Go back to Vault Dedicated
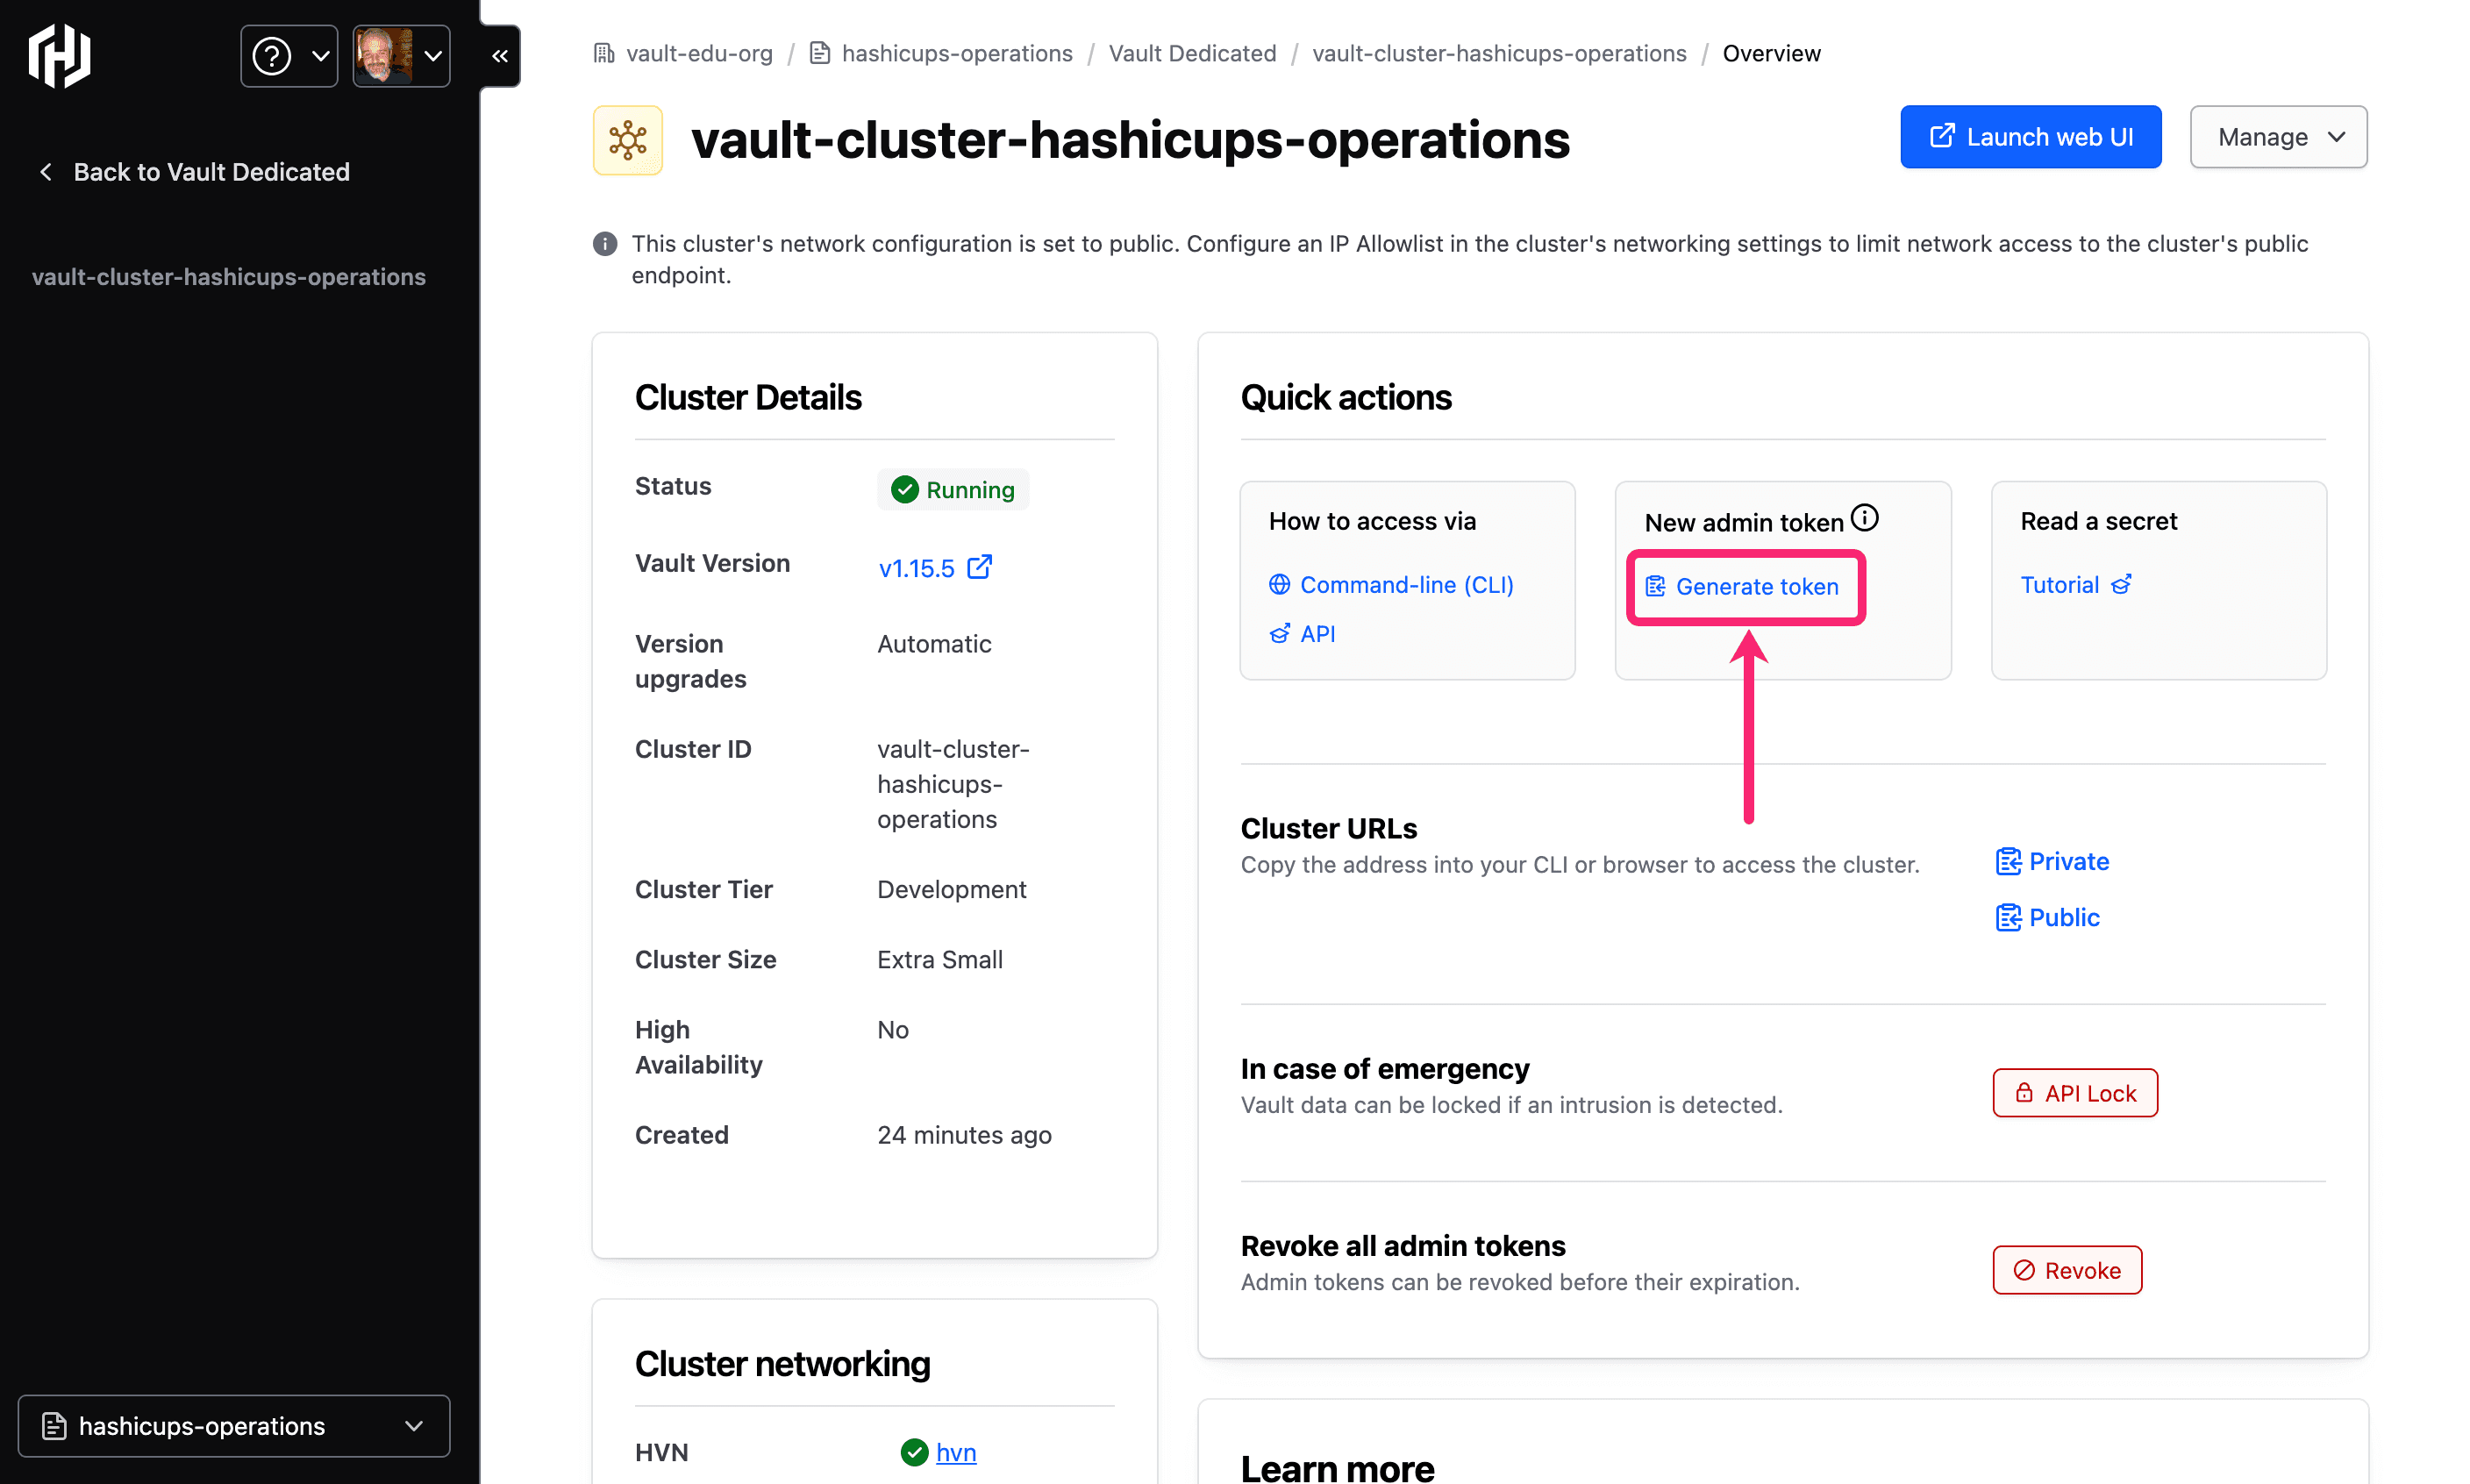This screenshot has width=2470, height=1484. tap(194, 172)
